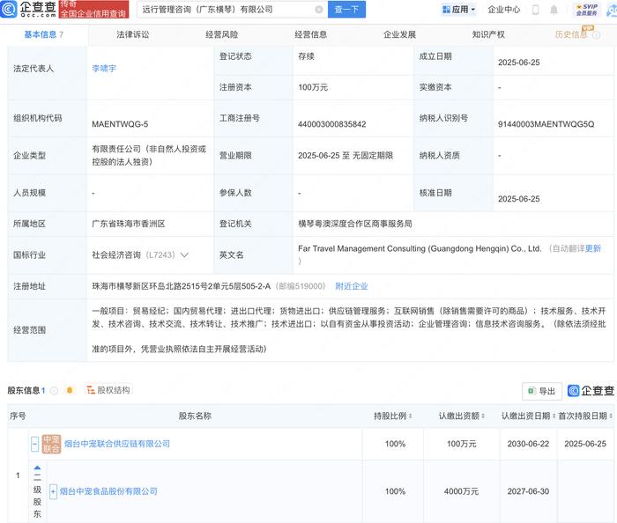Select the date cell 2030-06-22
The height and width of the screenshot is (523, 617).
(528, 444)
